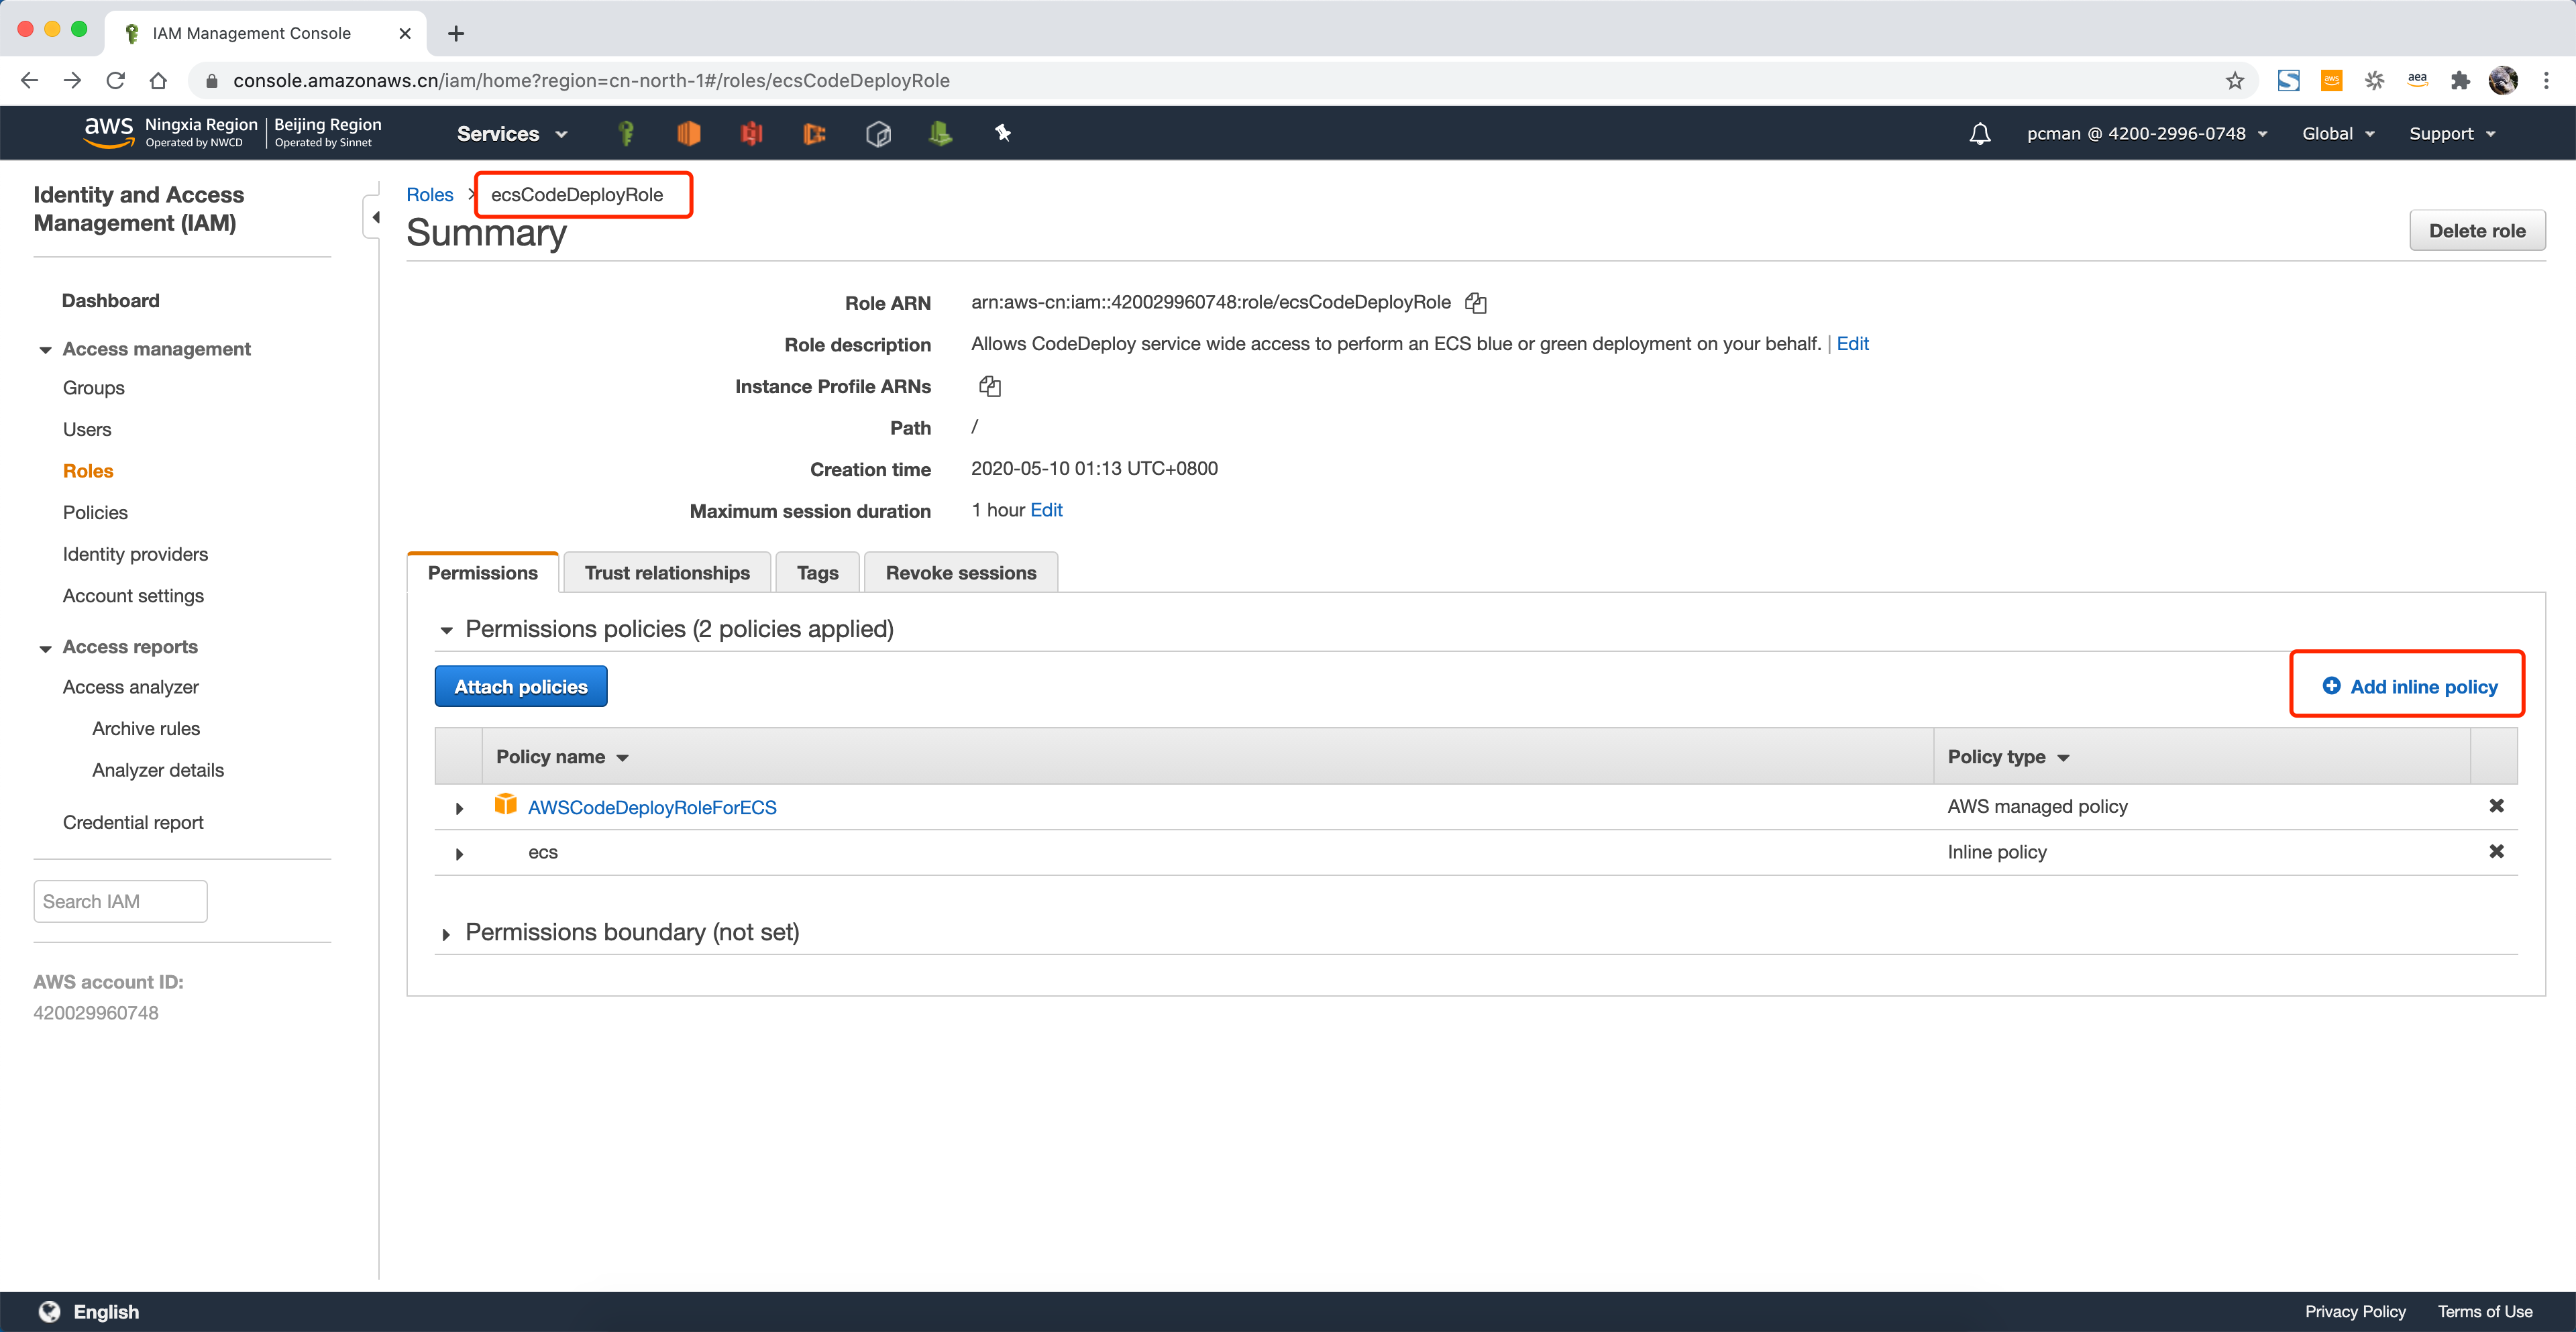Open the Services dropdown menu
The height and width of the screenshot is (1332, 2576).
click(511, 134)
